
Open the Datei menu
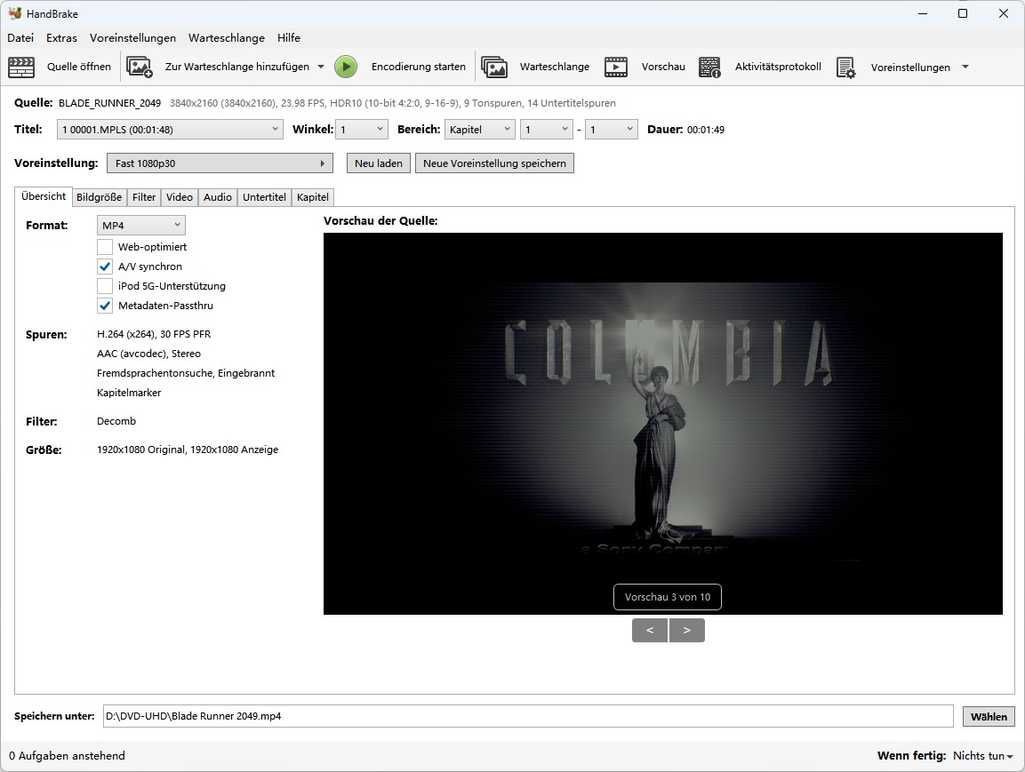pyautogui.click(x=20, y=38)
